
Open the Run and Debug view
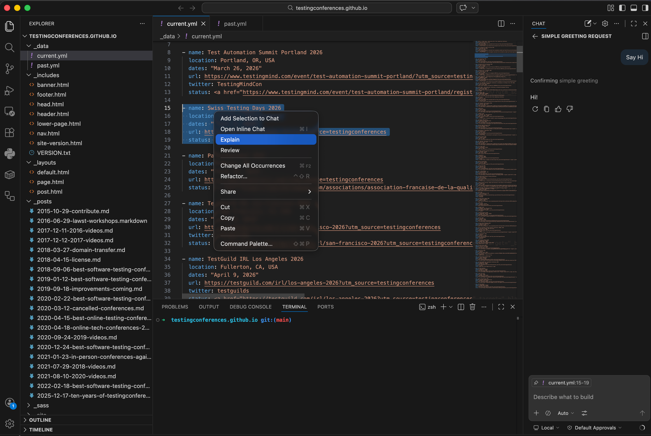coord(9,90)
